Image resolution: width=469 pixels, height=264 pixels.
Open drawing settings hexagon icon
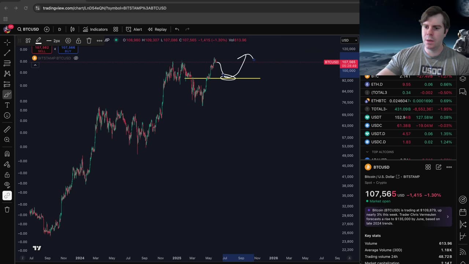[68, 41]
